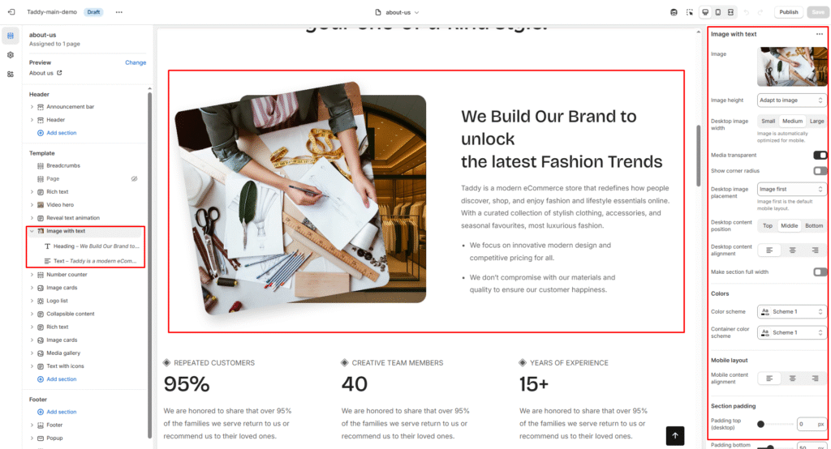This screenshot has height=449, width=831.
Task: Click the black scroll-to-top arrow button
Action: pyautogui.click(x=674, y=436)
